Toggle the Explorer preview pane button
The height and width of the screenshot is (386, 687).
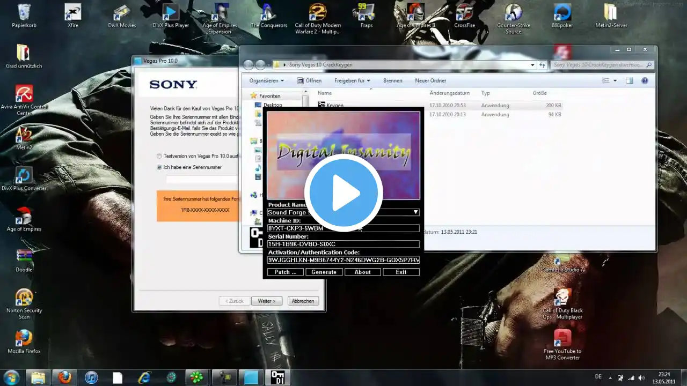pyautogui.click(x=629, y=80)
